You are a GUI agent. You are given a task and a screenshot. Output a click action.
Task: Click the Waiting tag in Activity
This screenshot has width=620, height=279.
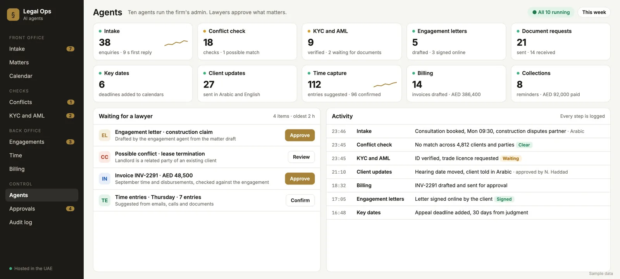point(511,158)
